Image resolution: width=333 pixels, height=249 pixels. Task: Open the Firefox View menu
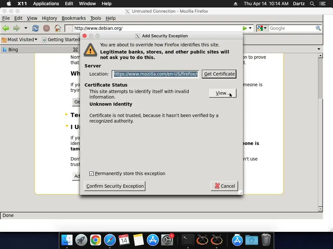pyautogui.click(x=32, y=18)
